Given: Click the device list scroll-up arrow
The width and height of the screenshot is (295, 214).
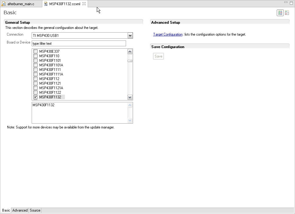Looking at the screenshot, I should (130, 51).
